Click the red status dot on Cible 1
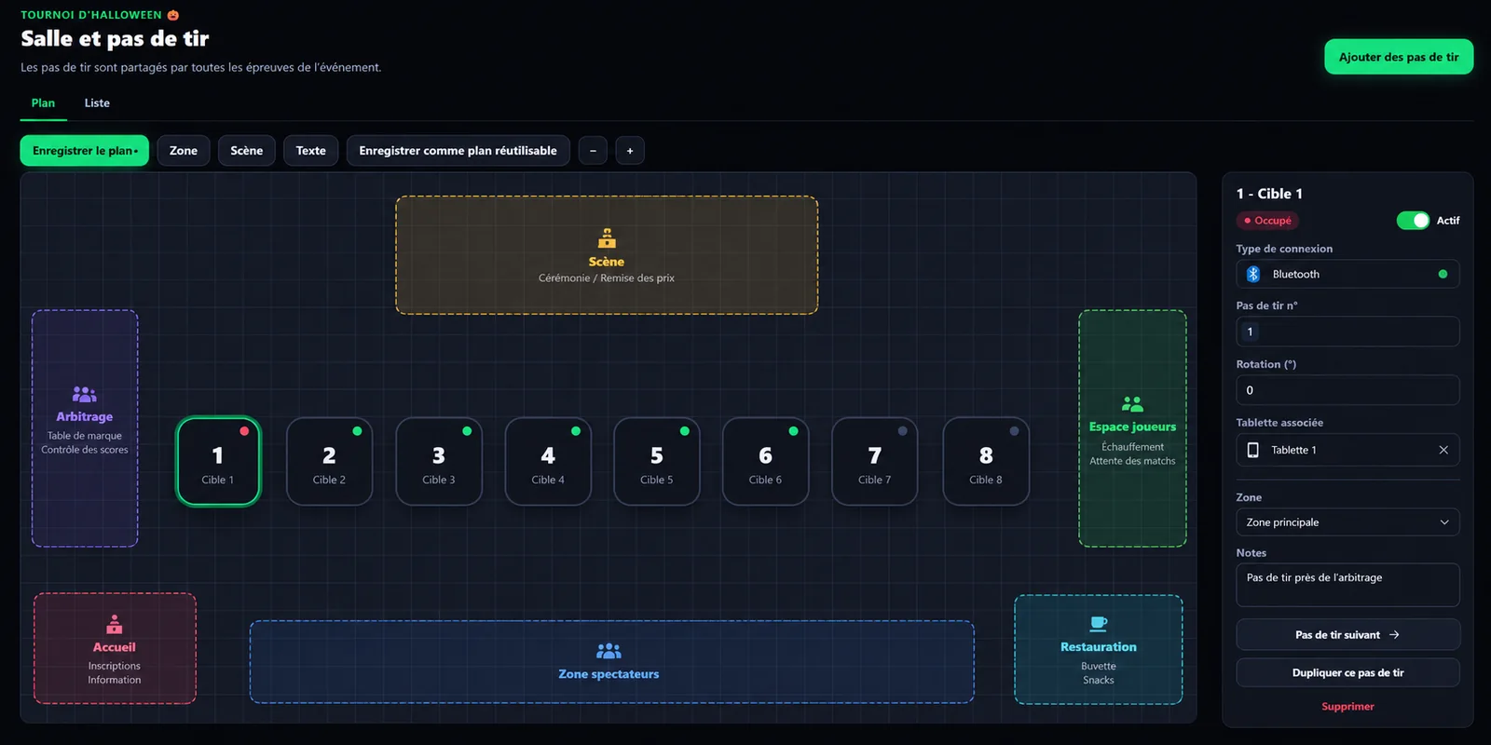 (x=244, y=431)
